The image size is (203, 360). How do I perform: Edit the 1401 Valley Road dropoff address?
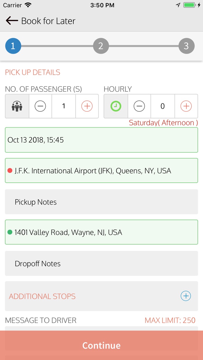101,232
